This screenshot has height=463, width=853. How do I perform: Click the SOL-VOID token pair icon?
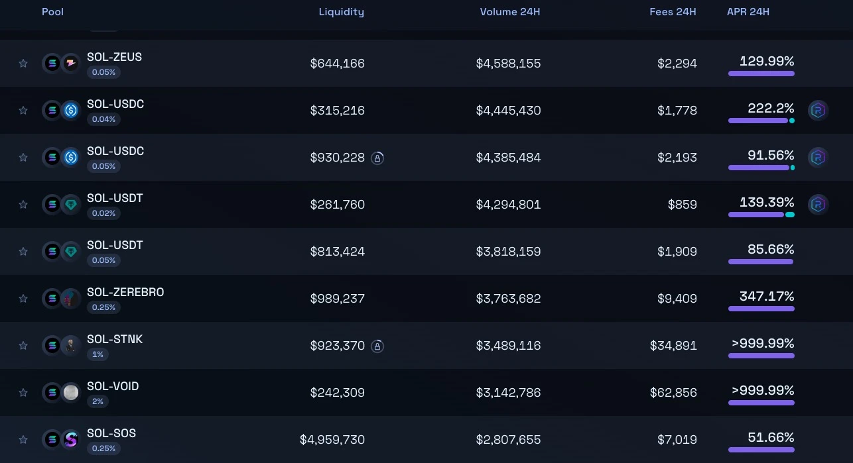pos(61,393)
